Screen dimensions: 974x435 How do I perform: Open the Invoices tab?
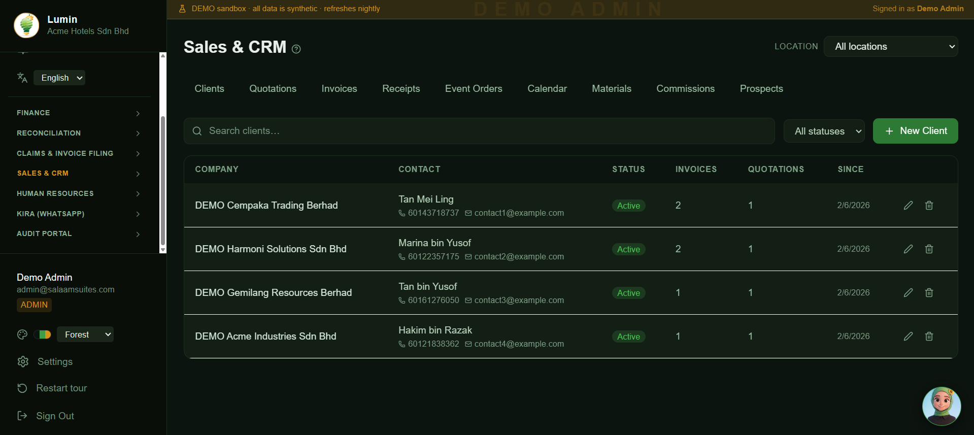pos(339,88)
